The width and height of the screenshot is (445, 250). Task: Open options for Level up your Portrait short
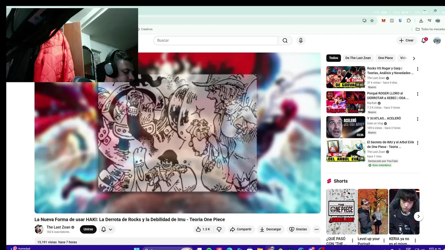384,240
